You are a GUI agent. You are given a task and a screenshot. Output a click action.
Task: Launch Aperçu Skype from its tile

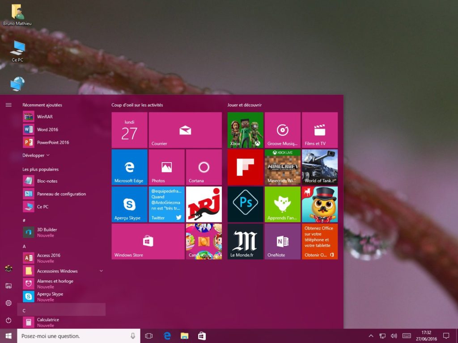[x=129, y=204]
